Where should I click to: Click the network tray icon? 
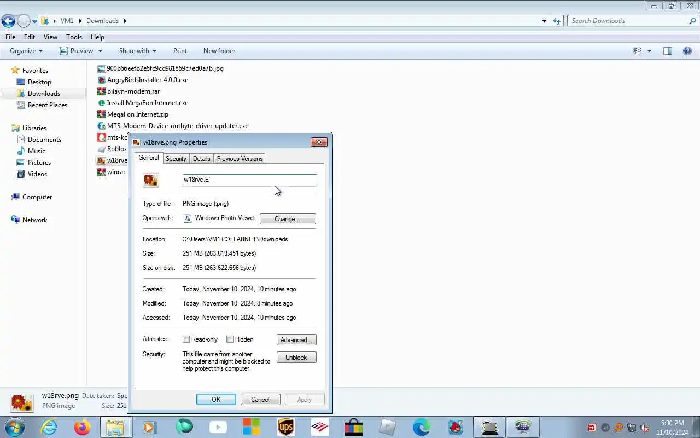pyautogui.click(x=632, y=428)
